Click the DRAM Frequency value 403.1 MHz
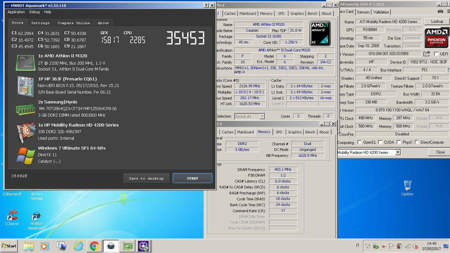This screenshot has width=450, height=253. pos(283,169)
